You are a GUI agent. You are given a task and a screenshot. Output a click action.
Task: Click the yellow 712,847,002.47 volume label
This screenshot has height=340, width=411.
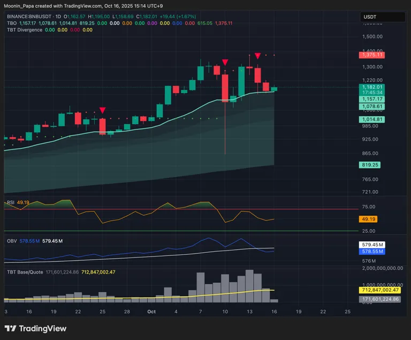(382, 290)
